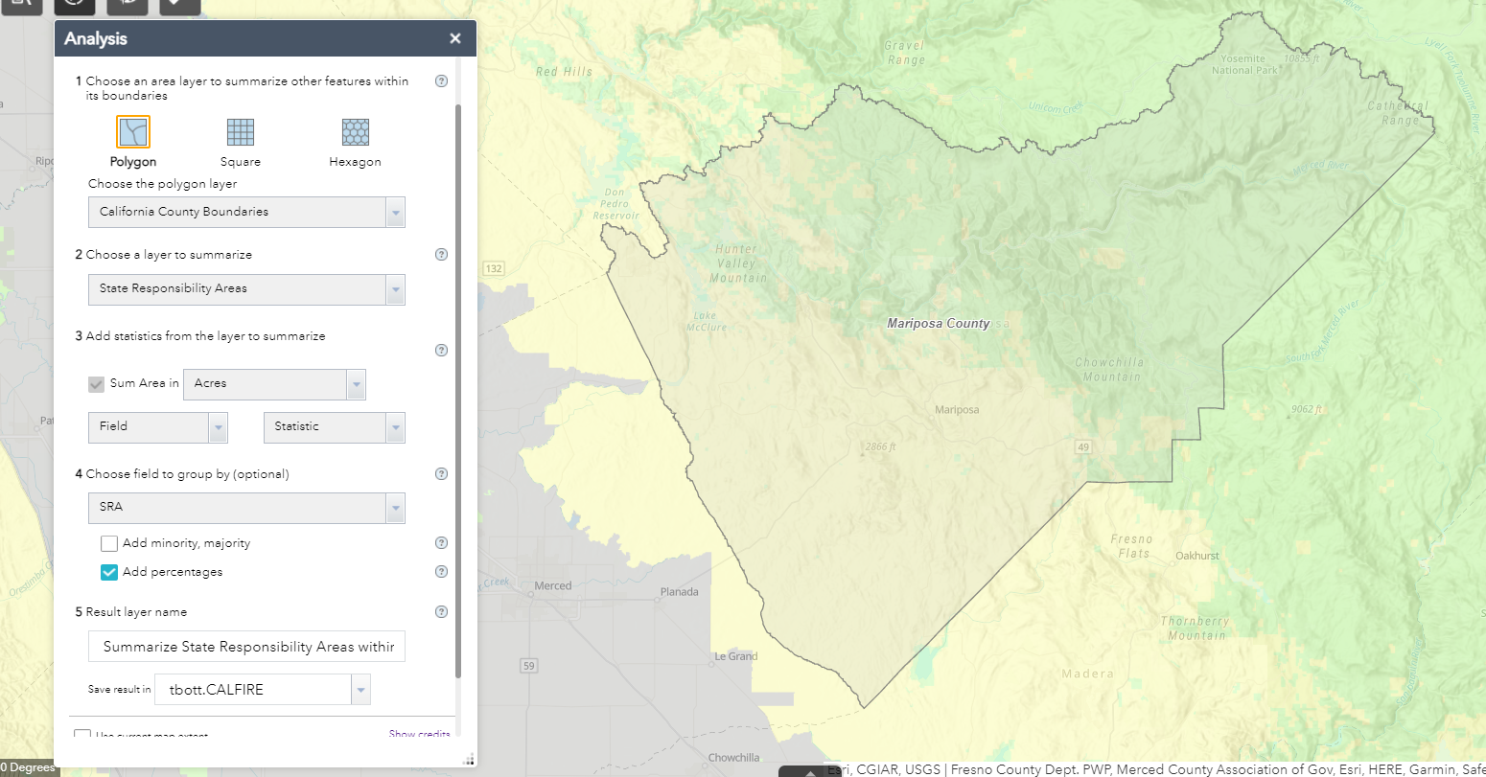Open help for step 2 layer to summarize
Screen dimensions: 1486x777
pyautogui.click(x=441, y=255)
